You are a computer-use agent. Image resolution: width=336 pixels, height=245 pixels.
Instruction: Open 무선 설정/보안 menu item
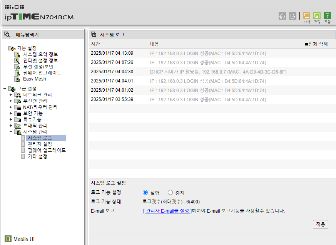[38, 67]
